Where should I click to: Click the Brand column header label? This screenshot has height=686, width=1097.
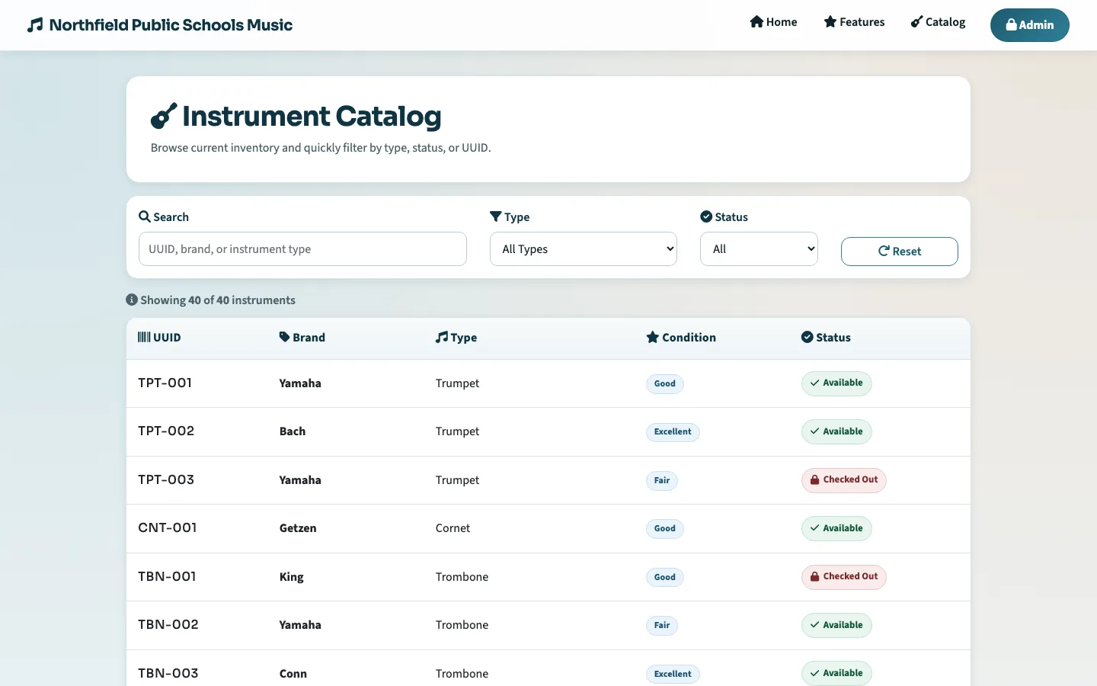click(309, 338)
